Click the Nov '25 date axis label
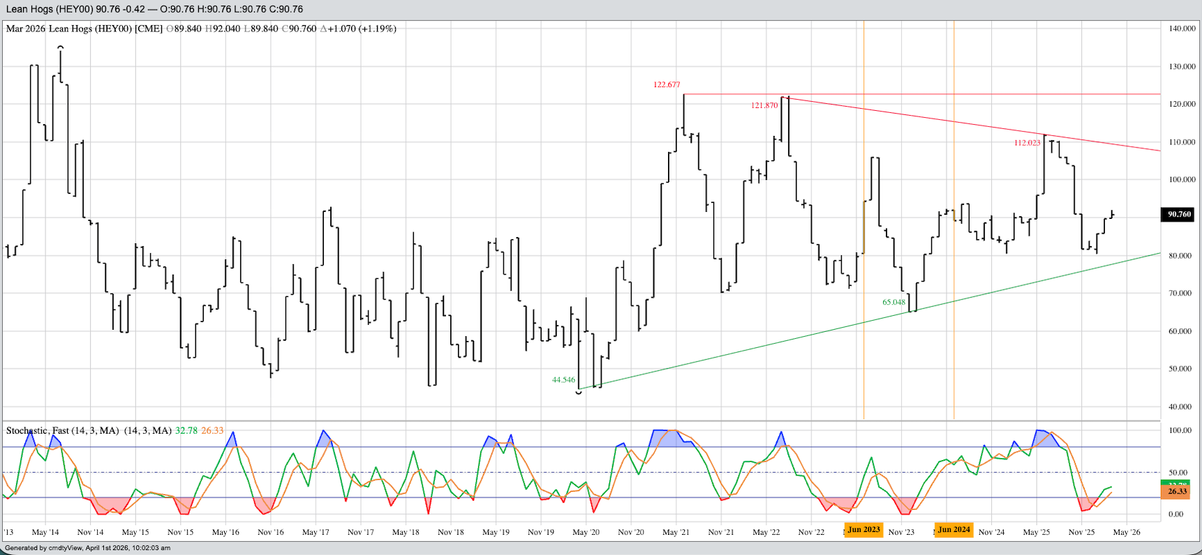Screen dimensions: 1202x555 tap(1081, 532)
